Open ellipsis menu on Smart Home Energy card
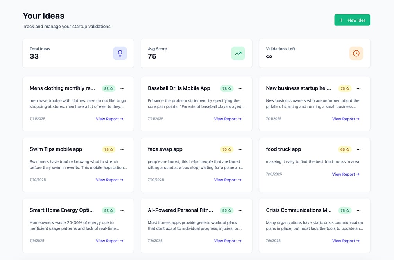This screenshot has width=394, height=260. pyautogui.click(x=122, y=210)
